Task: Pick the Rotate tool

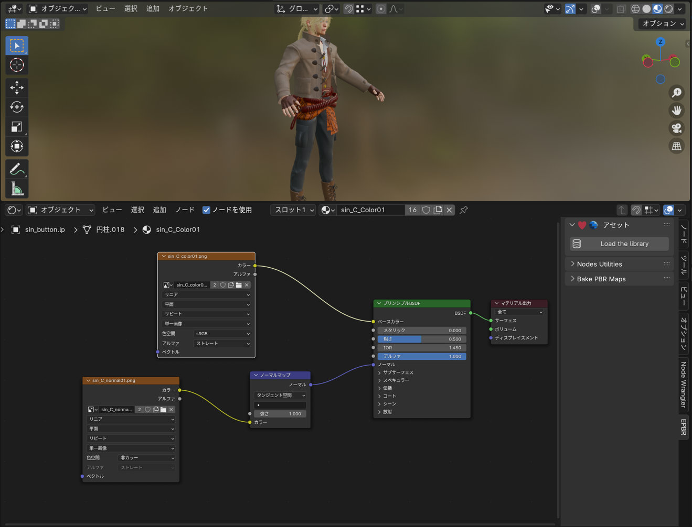Action: (x=17, y=107)
